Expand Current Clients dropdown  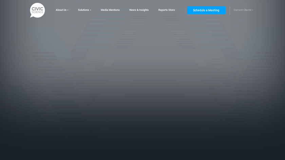243,10
